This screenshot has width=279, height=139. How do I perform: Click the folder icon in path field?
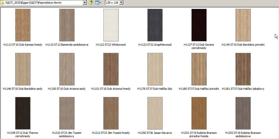coord(3,3)
